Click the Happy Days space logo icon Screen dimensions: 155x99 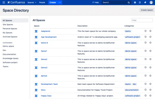coord(36,96)
